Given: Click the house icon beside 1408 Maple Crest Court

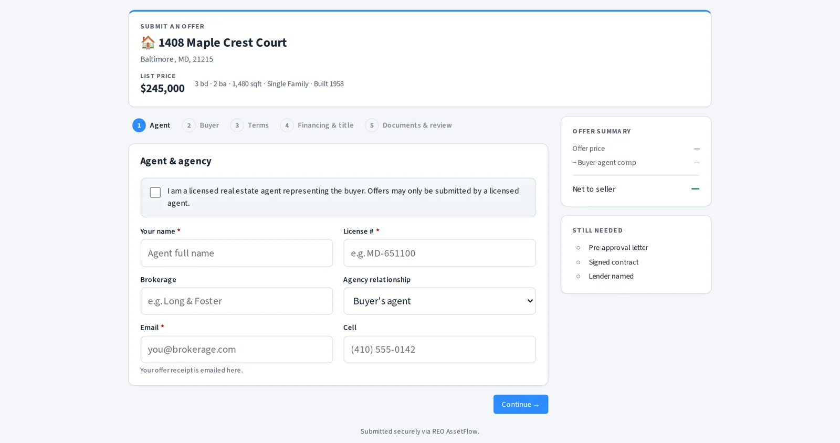Looking at the screenshot, I should click(x=148, y=43).
